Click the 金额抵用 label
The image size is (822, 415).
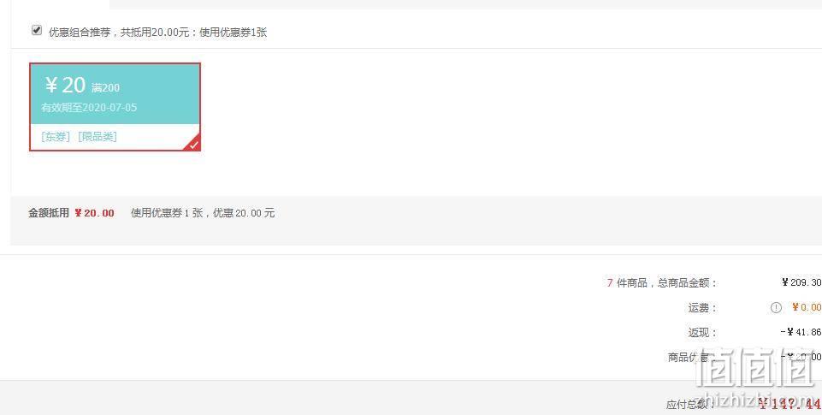[49, 213]
